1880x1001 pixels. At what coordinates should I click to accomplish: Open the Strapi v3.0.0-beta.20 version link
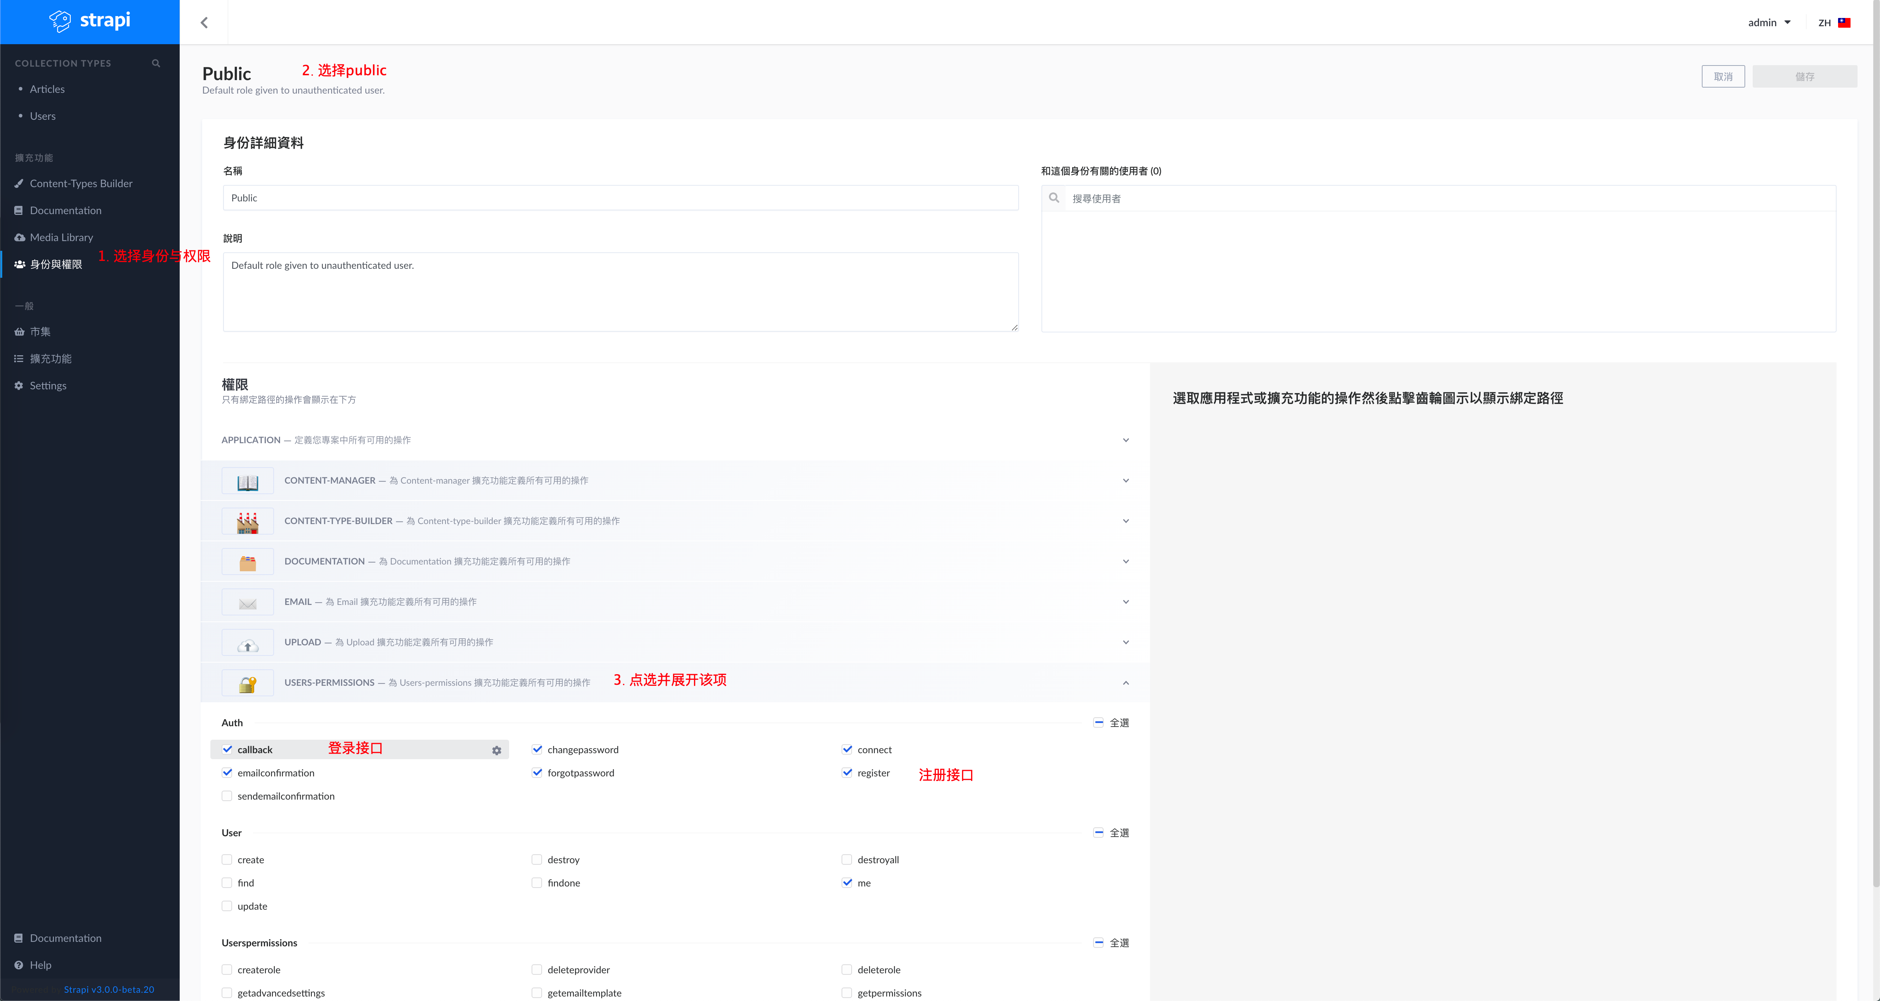(x=109, y=989)
